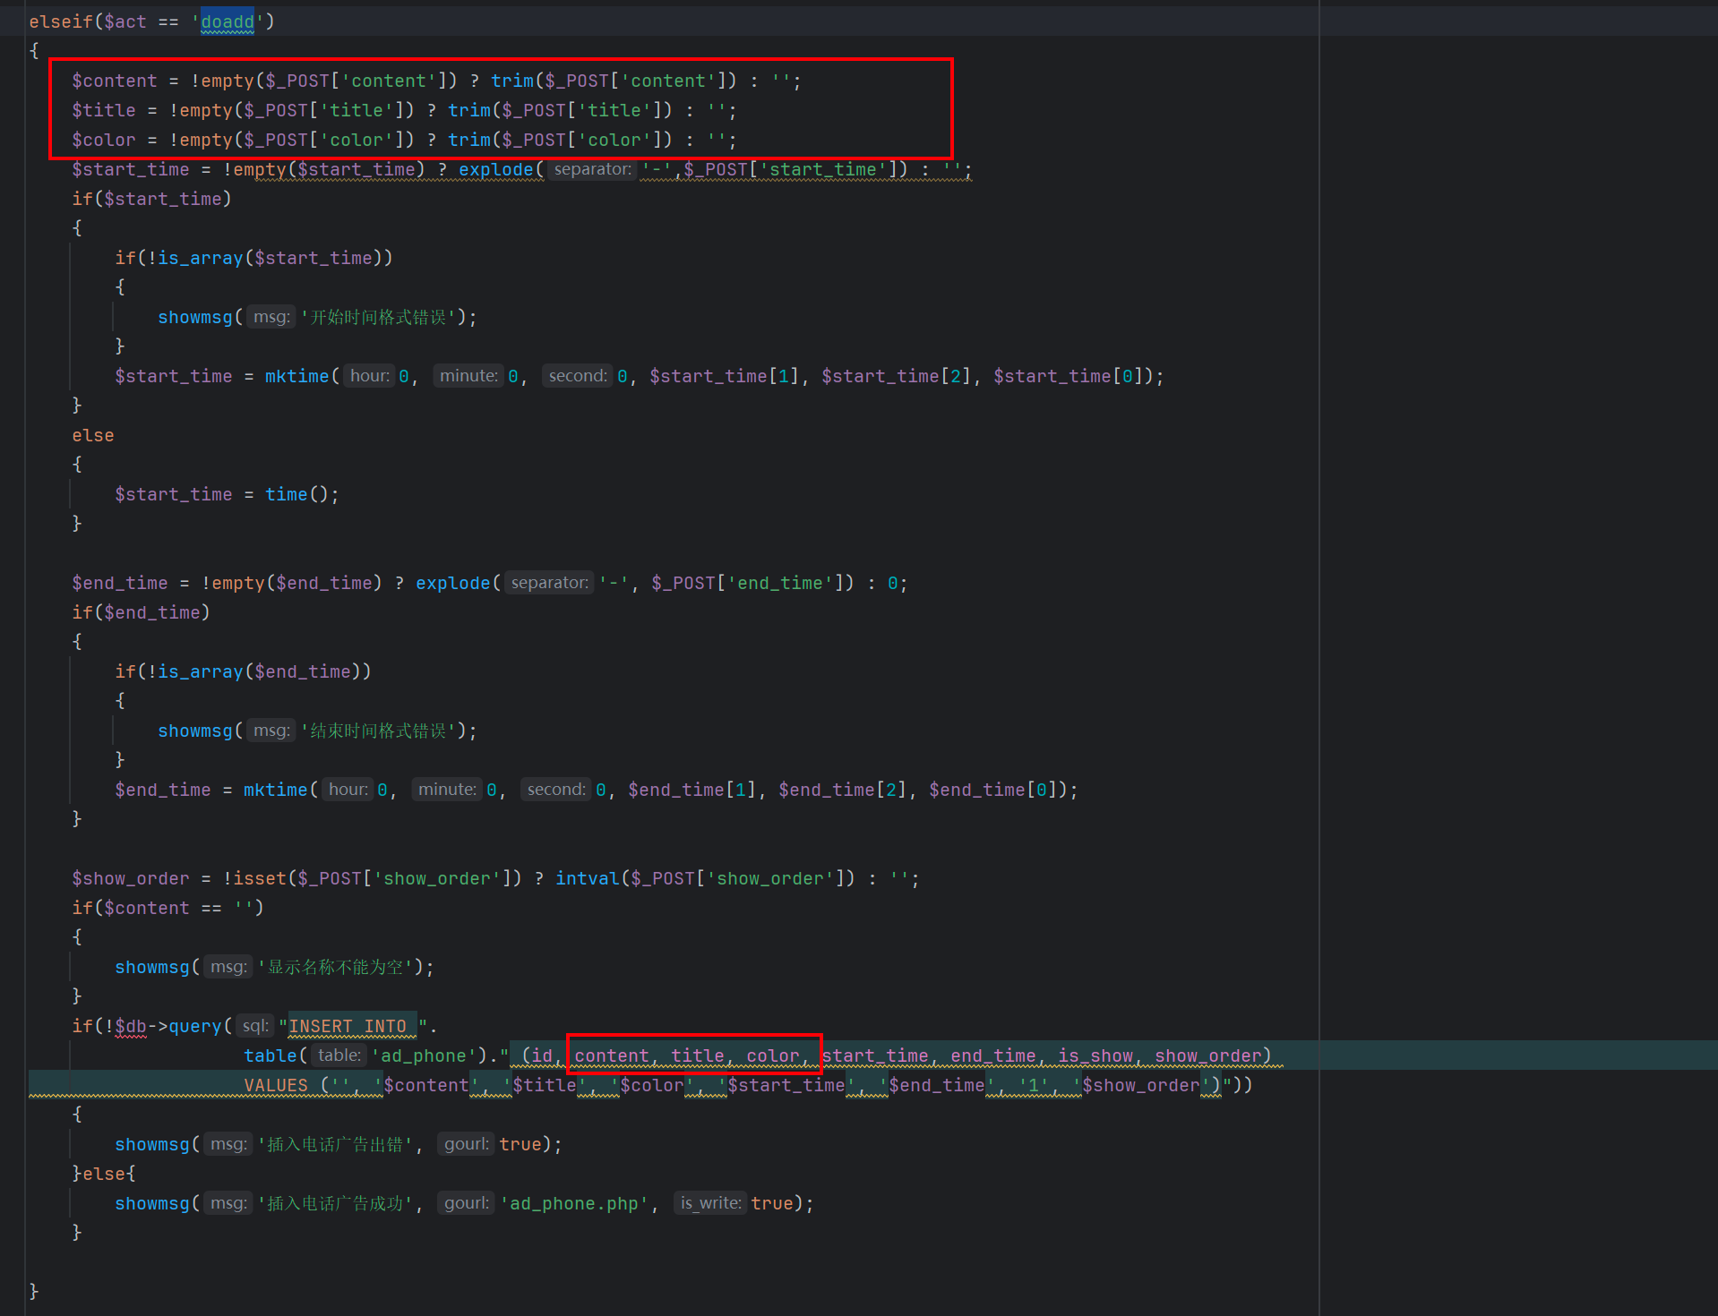Click the intval call on the $show_order line

[x=587, y=878]
